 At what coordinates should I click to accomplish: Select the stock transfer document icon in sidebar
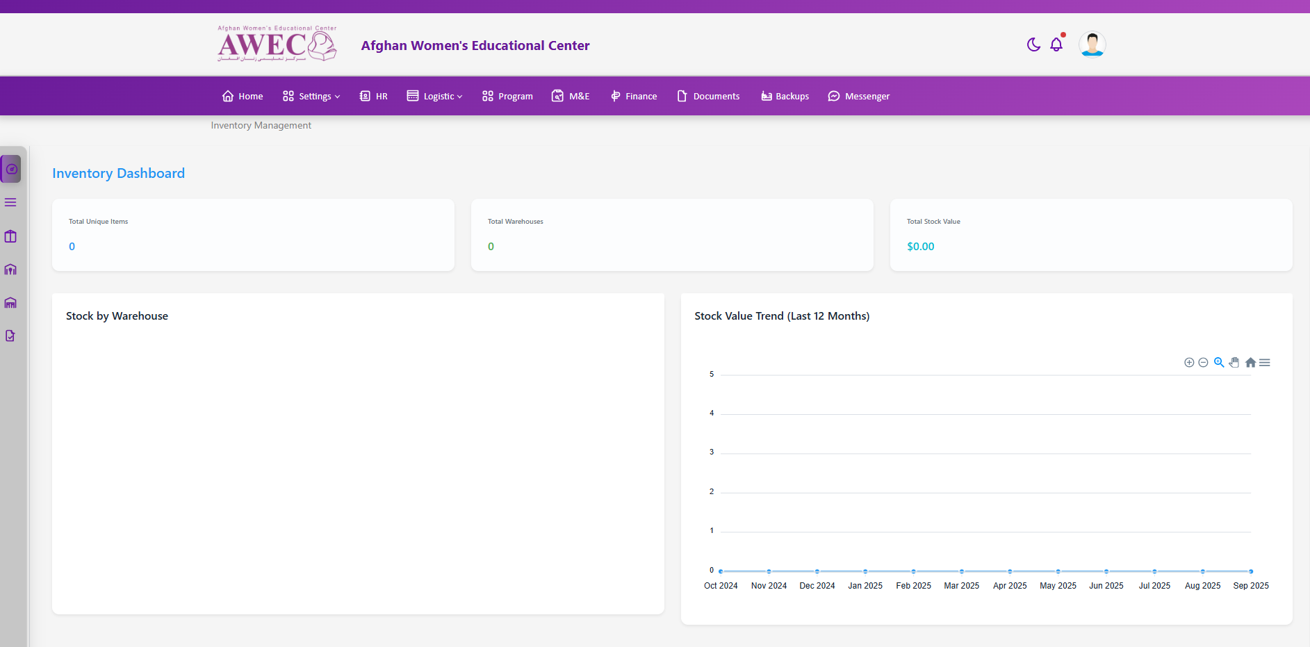10,335
